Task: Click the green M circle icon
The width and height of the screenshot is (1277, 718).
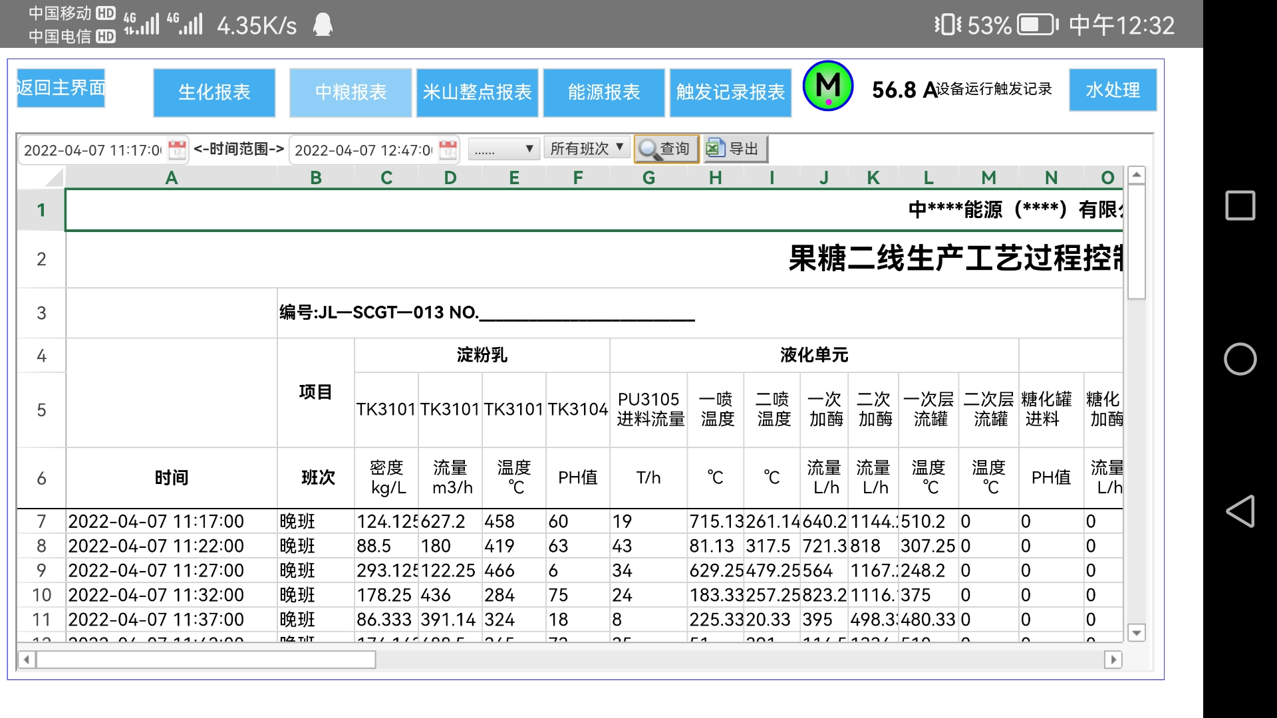Action: [828, 86]
